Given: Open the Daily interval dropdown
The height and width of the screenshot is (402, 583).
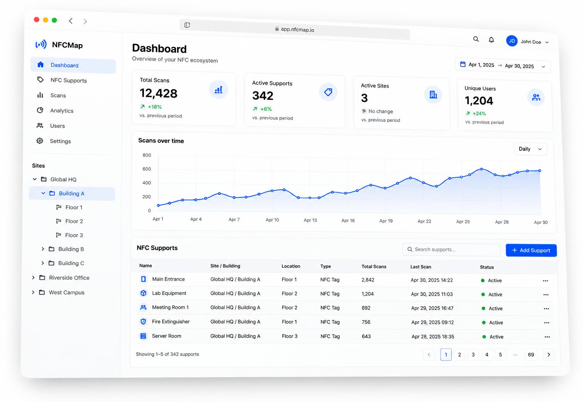Looking at the screenshot, I should click(x=531, y=149).
